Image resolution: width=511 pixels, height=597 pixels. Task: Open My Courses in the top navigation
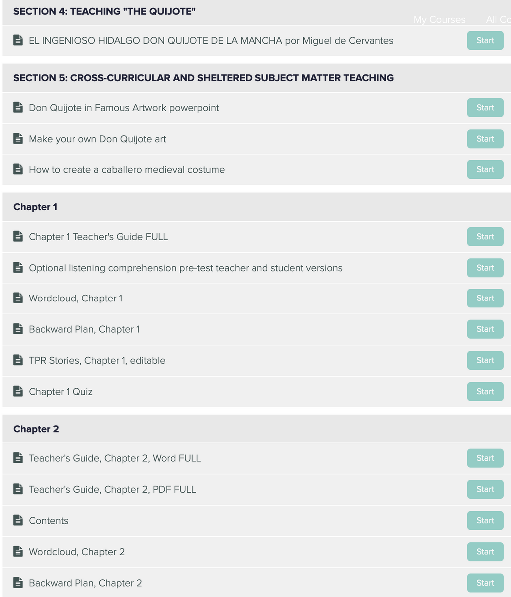tap(439, 20)
